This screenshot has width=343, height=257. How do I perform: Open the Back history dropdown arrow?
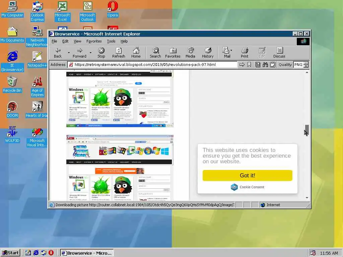tap(69, 53)
